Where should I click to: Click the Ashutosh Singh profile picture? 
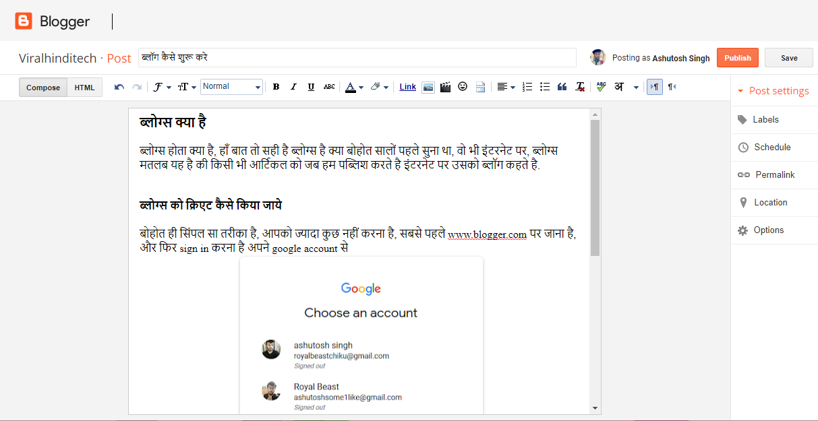597,57
